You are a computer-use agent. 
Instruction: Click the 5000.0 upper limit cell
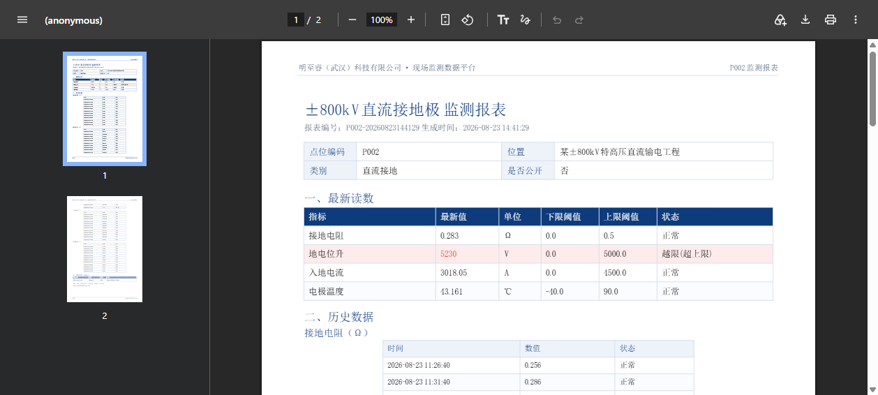tap(628, 254)
